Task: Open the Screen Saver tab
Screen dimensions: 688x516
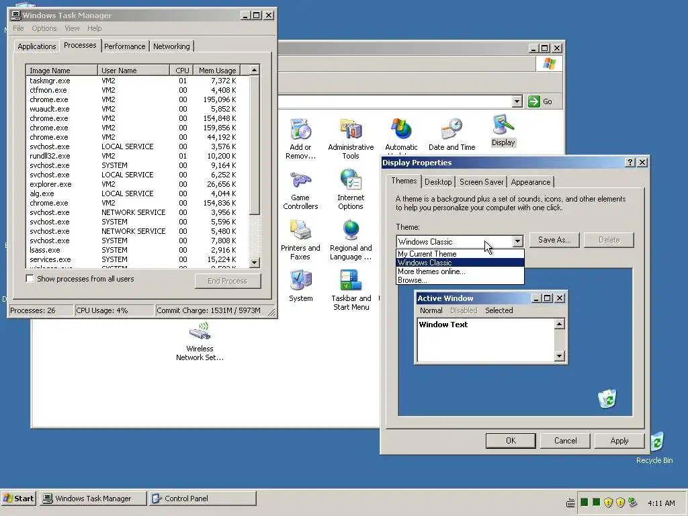Action: (x=481, y=181)
